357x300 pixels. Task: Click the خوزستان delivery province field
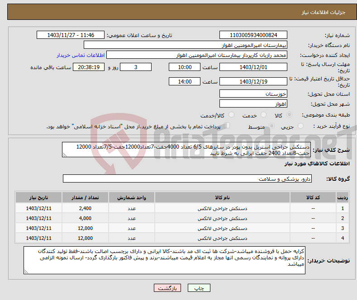(253, 94)
